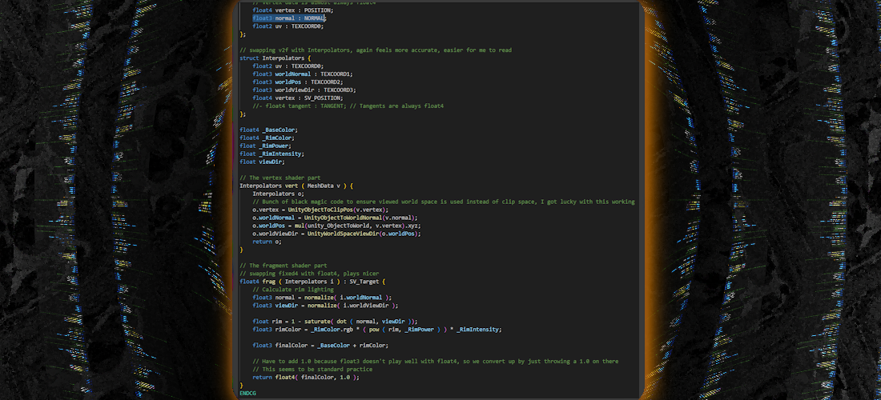Click the 'return o;' statement
Screen dimensions: 881x400
(x=267, y=242)
